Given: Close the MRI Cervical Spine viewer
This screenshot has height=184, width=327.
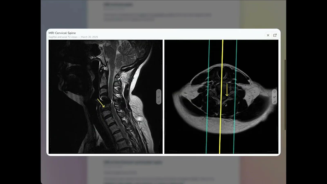Looking at the screenshot, I should point(268,35).
